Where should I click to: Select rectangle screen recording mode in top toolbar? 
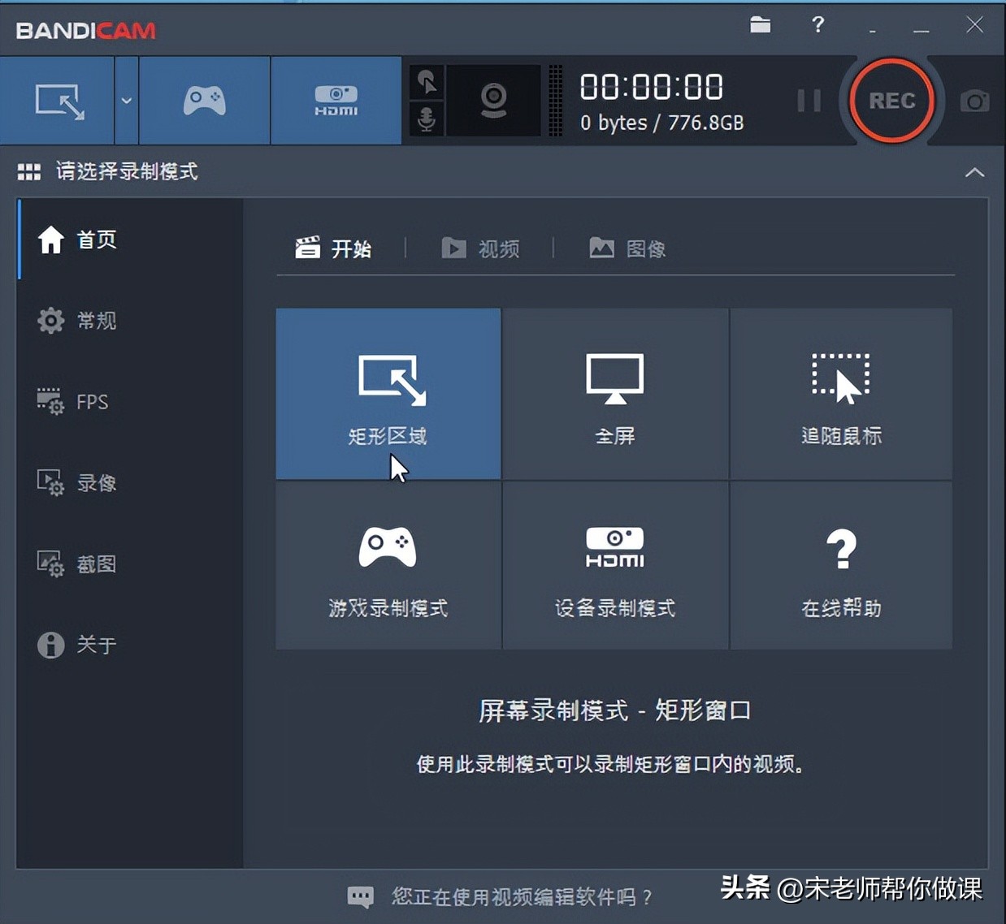click(59, 101)
